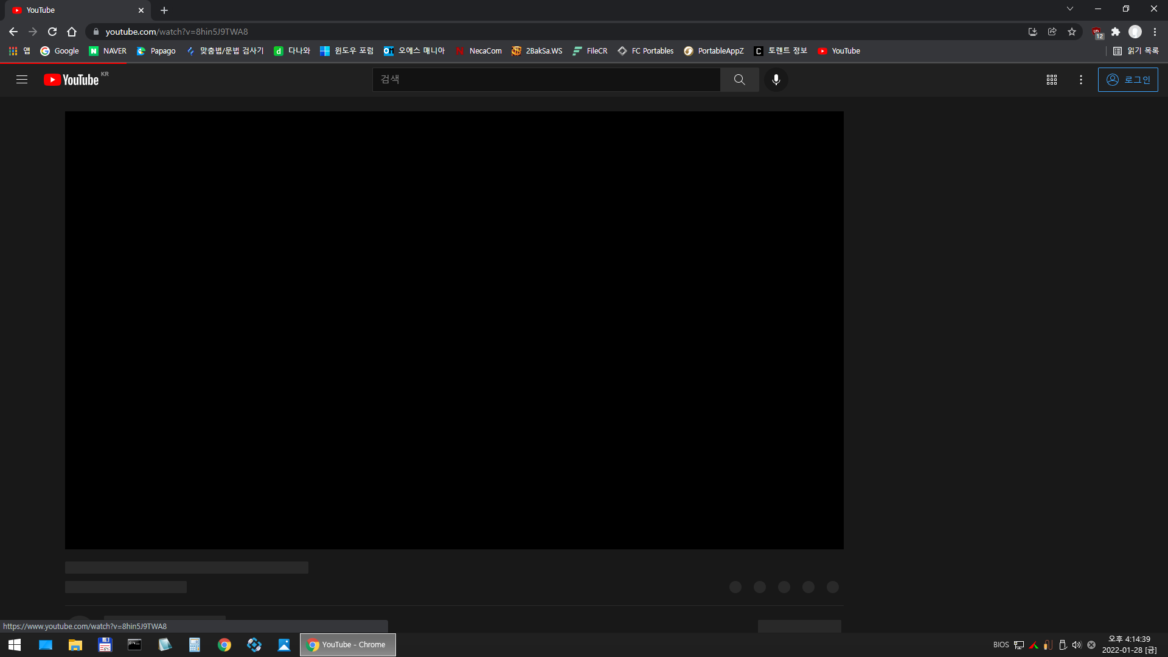Image resolution: width=1168 pixels, height=657 pixels.
Task: Open the 읽기 목록 reading list
Action: point(1136,51)
